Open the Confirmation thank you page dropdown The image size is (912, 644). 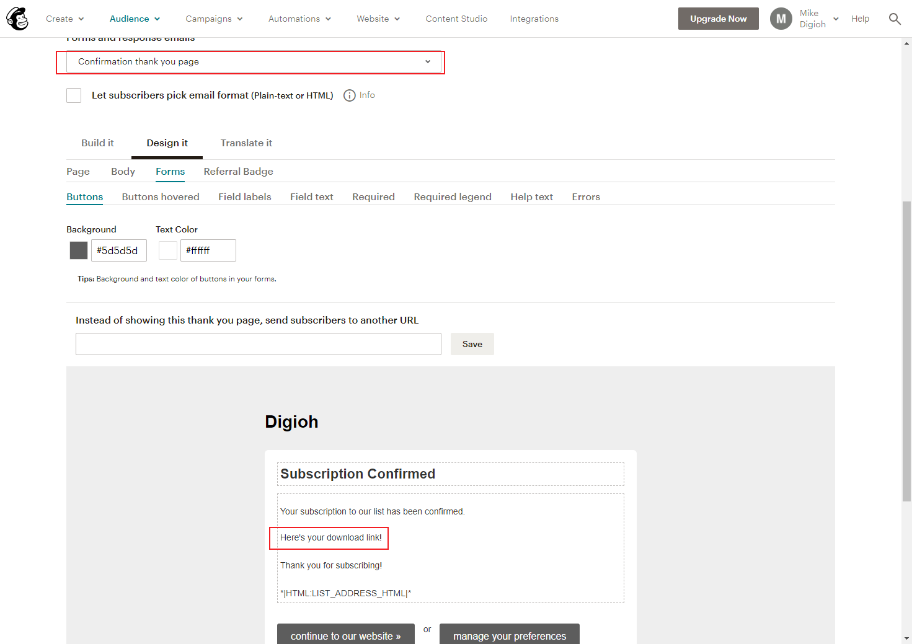coord(254,62)
